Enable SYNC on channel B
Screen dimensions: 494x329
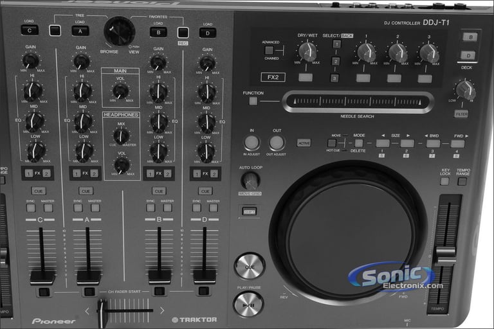(151, 208)
